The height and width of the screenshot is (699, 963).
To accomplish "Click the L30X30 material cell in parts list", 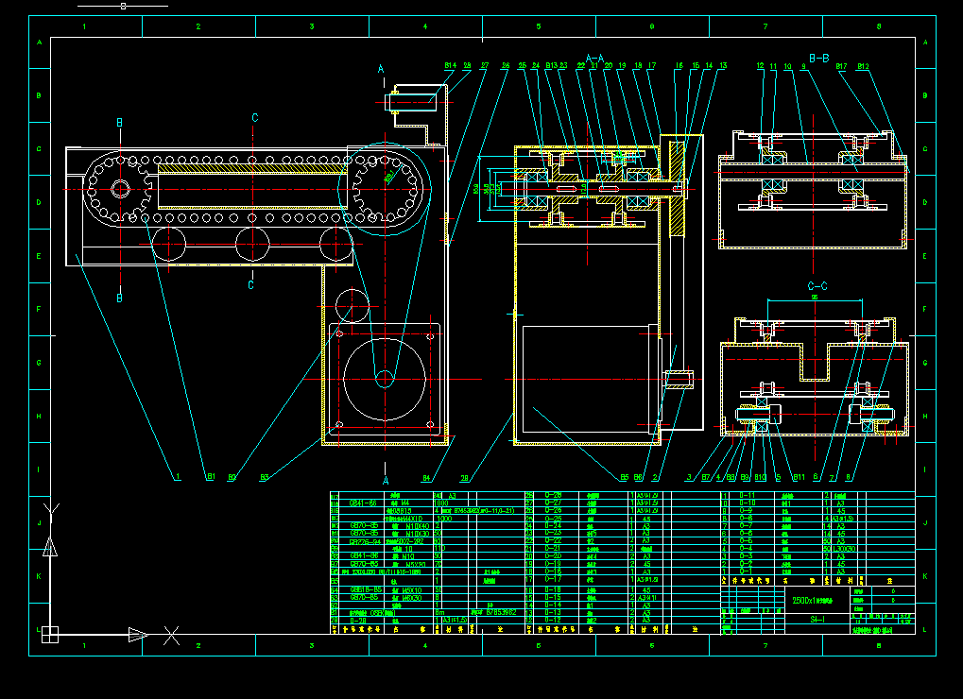I will click(x=842, y=549).
